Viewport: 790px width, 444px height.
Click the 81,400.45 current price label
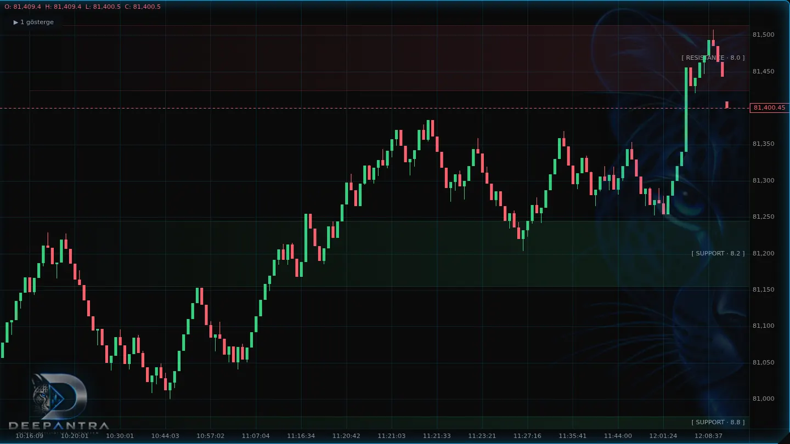pyautogui.click(x=769, y=108)
